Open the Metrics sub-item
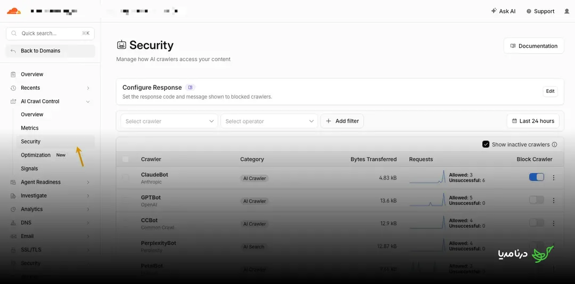575x284 pixels. (x=30, y=128)
